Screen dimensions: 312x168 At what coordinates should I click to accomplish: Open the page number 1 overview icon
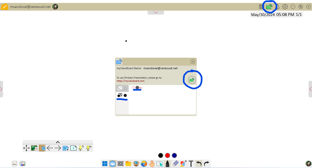click(74, 148)
